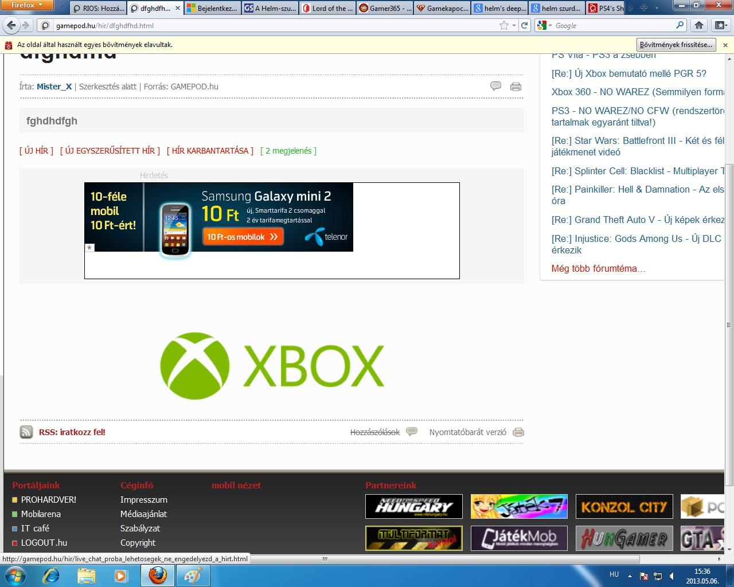Open Internet Explorer from the taskbar
The height and width of the screenshot is (587, 734).
click(x=51, y=574)
